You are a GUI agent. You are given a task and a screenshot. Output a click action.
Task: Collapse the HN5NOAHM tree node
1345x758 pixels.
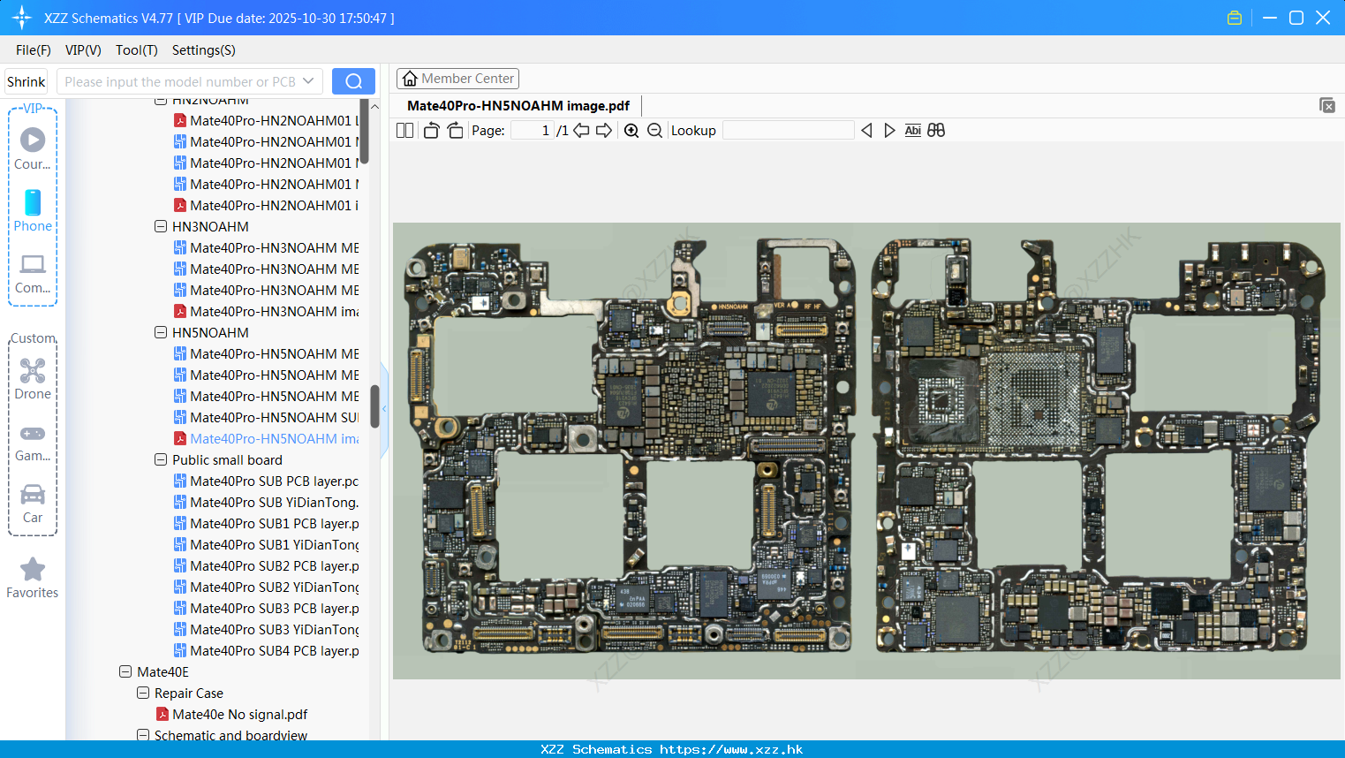pyautogui.click(x=161, y=333)
